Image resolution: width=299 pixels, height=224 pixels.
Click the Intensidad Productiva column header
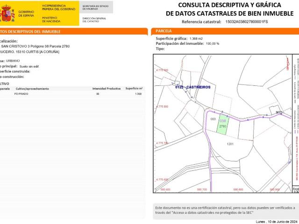[106, 88]
